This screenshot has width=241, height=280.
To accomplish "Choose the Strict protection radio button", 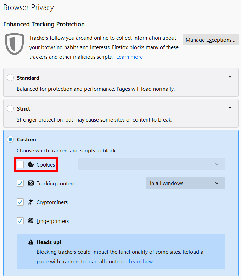I will 10,108.
